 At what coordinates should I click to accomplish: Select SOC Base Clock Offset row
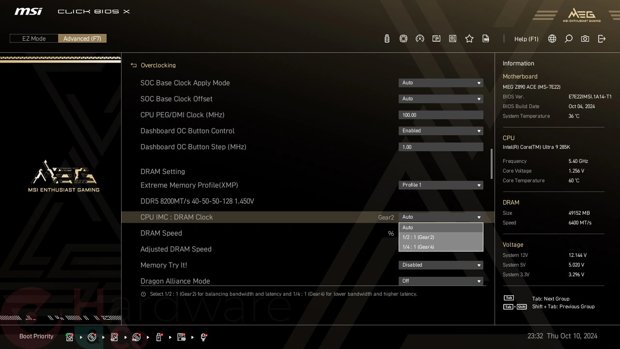click(308, 99)
